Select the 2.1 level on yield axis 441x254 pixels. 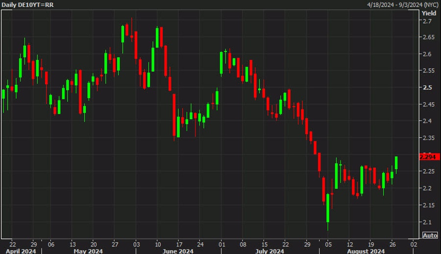(427, 222)
